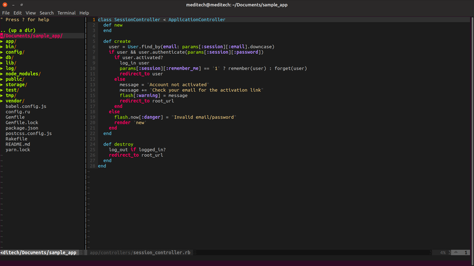This screenshot has width=474, height=266.
Task: Open the Edit menu
Action: [18, 13]
